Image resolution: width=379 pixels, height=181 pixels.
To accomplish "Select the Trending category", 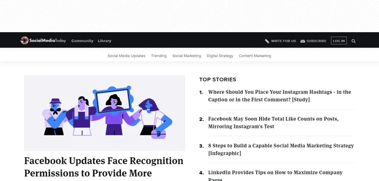I will [x=159, y=56].
